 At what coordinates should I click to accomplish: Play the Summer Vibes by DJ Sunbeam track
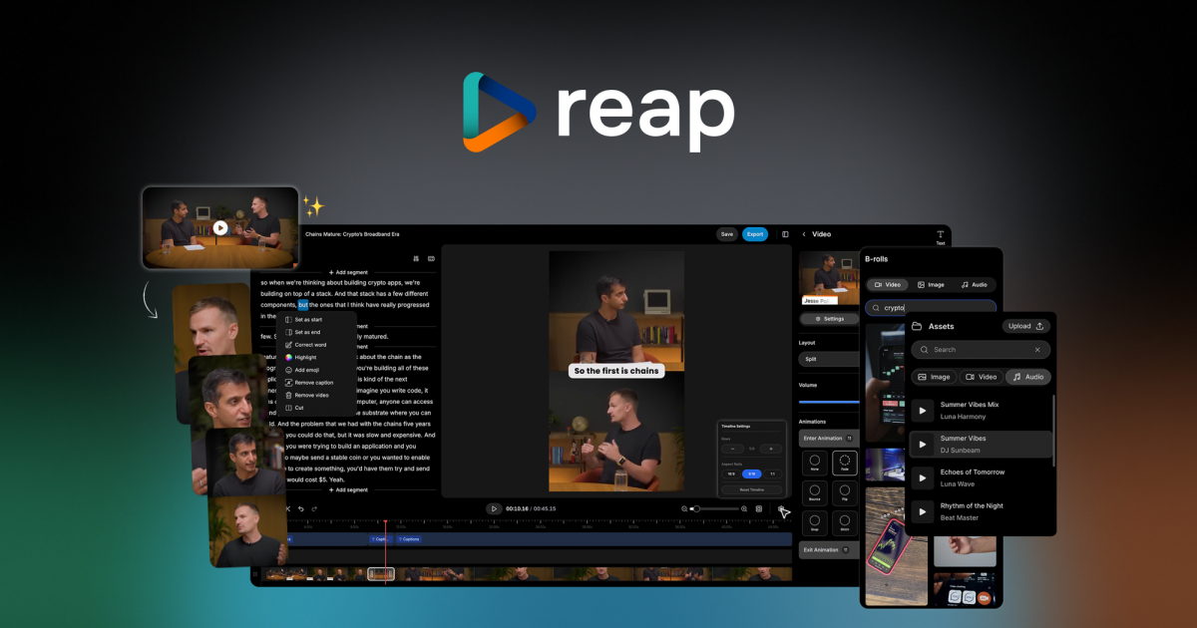coord(923,444)
